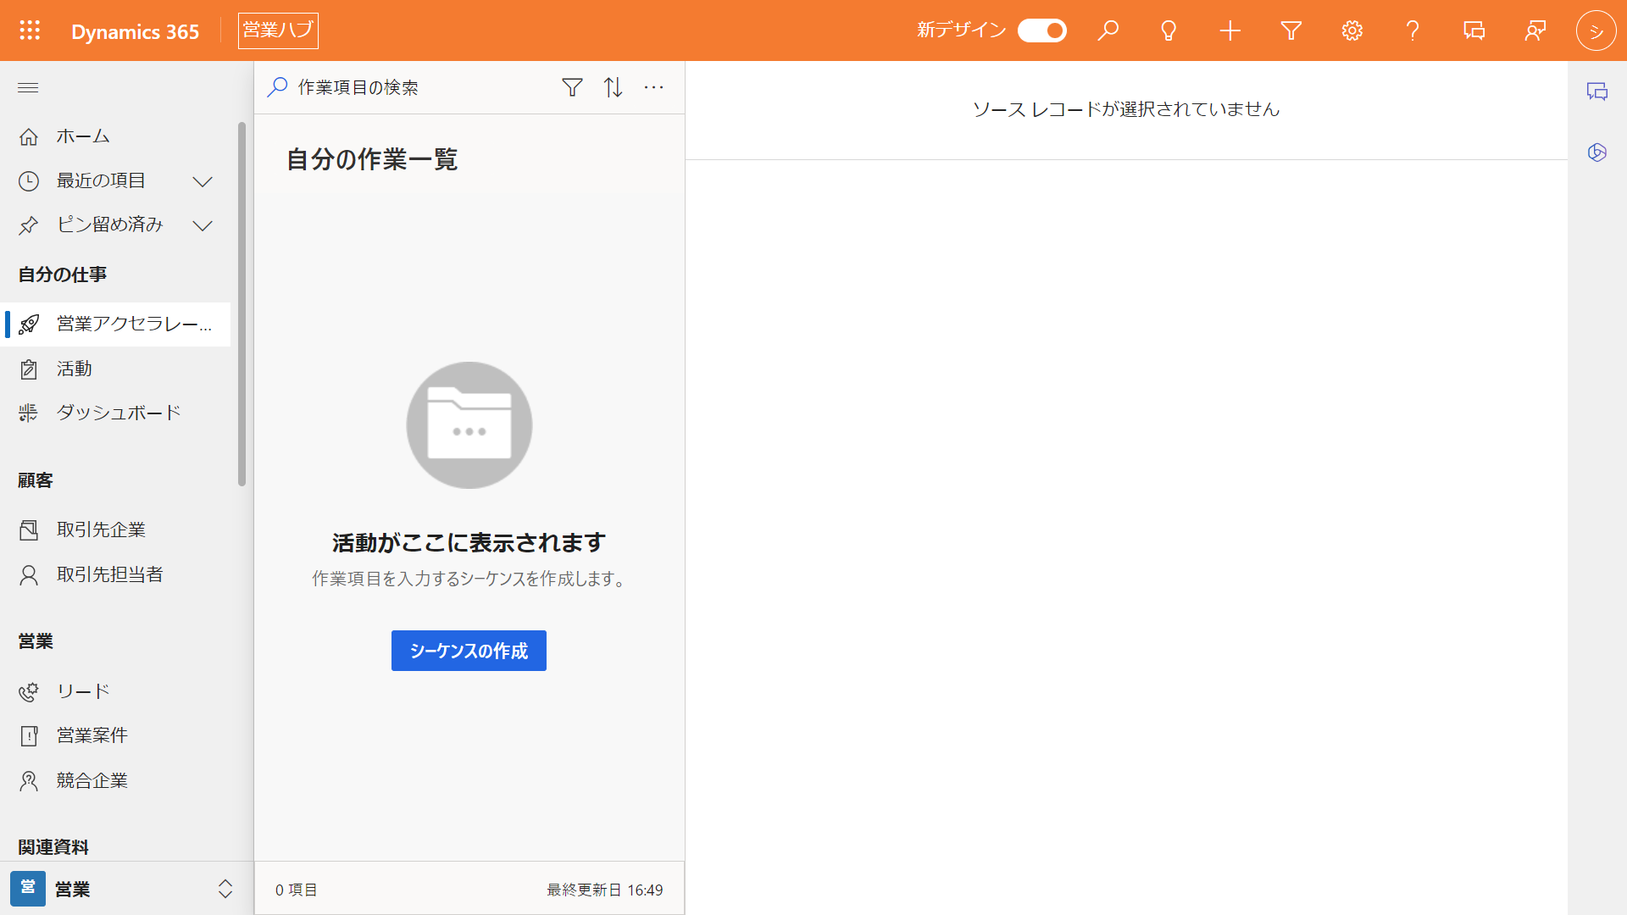This screenshot has height=915, width=1627.
Task: Click the 最終更新日 16:49 status text
Action: 604,890
